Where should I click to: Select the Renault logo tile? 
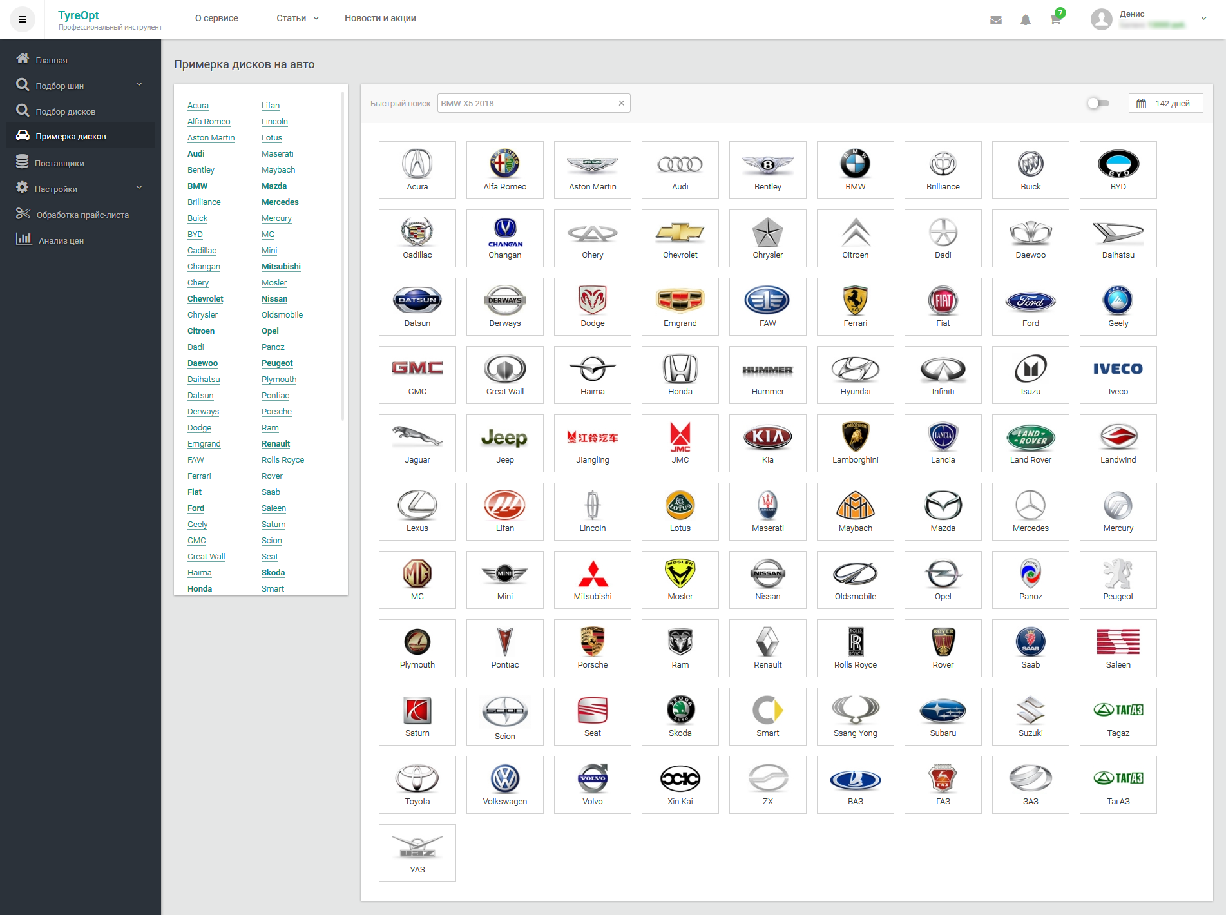[x=768, y=648]
